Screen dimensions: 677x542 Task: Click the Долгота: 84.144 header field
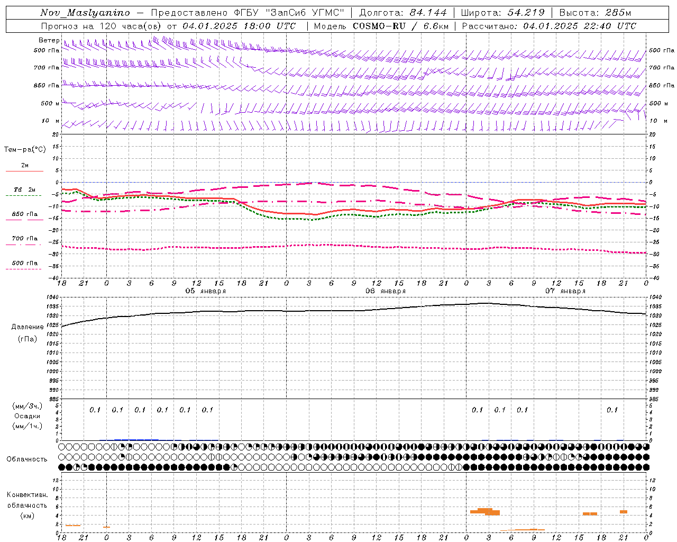pyautogui.click(x=403, y=13)
